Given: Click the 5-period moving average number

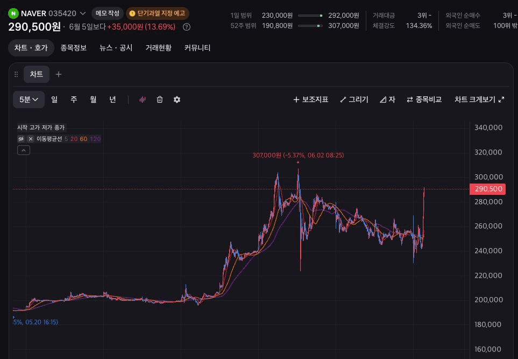Looking at the screenshot, I should click(66, 139).
